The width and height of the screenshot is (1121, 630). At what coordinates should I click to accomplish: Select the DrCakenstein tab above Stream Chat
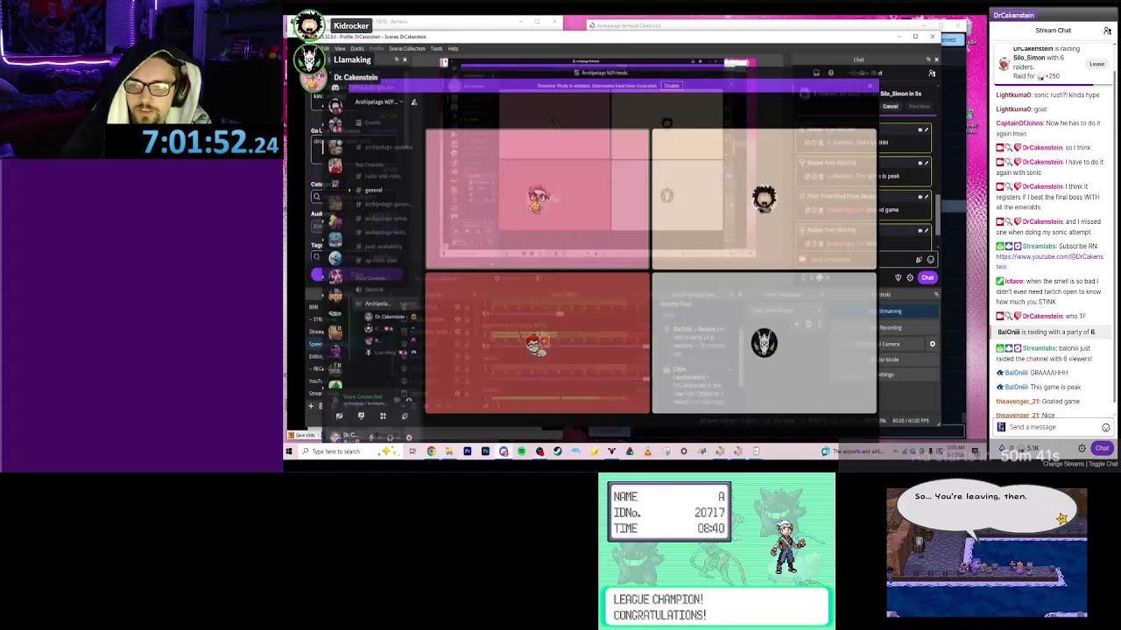coord(1013,15)
